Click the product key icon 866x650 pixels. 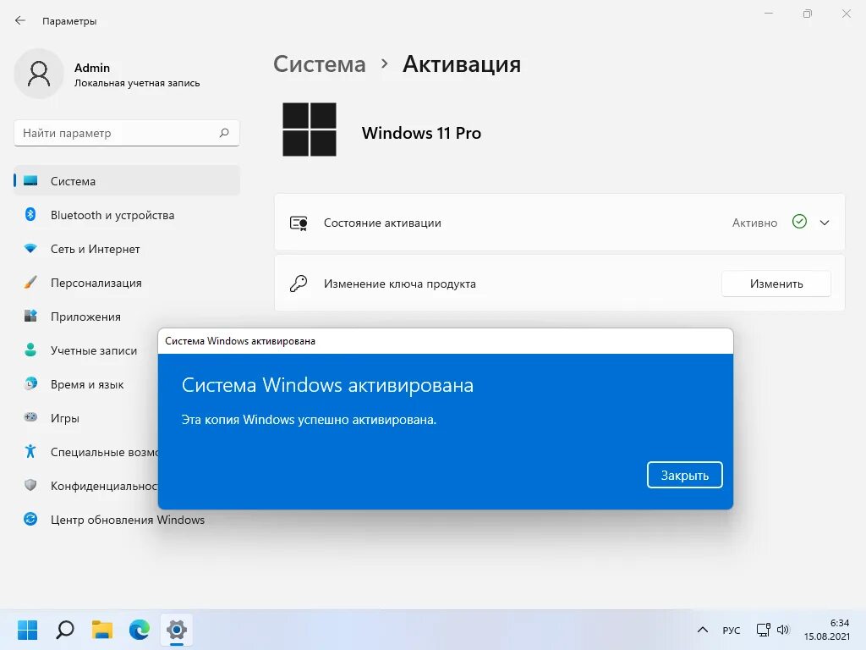299,284
